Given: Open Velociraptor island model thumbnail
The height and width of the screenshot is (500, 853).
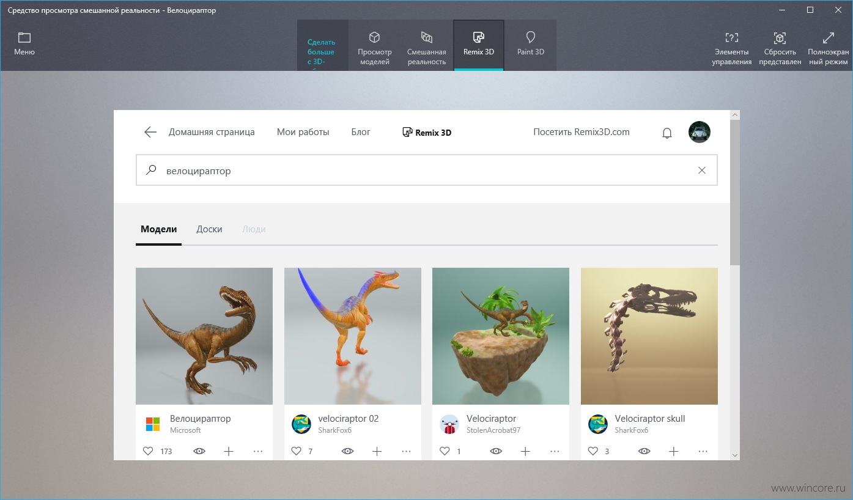Looking at the screenshot, I should 501,336.
